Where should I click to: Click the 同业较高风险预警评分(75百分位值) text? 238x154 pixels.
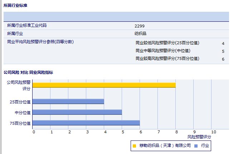coord(167,59)
